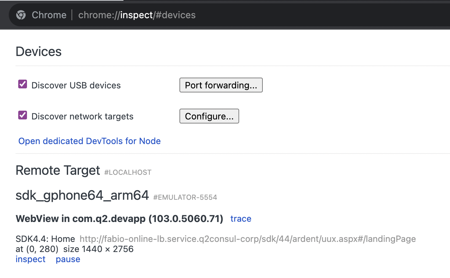Click the #LOCALHOST label
The height and width of the screenshot is (278, 450).
coord(128,172)
